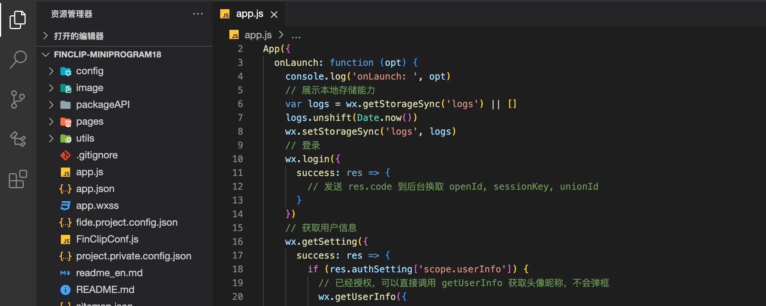Open the Run and Debug view icon

click(18, 139)
